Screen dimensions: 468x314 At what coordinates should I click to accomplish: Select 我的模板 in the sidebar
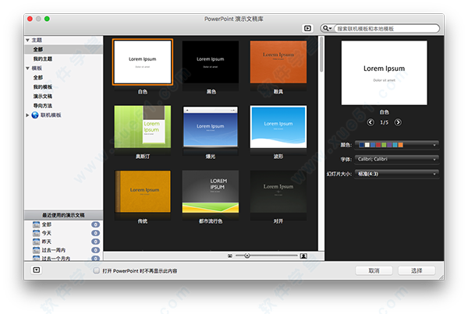coord(43,86)
